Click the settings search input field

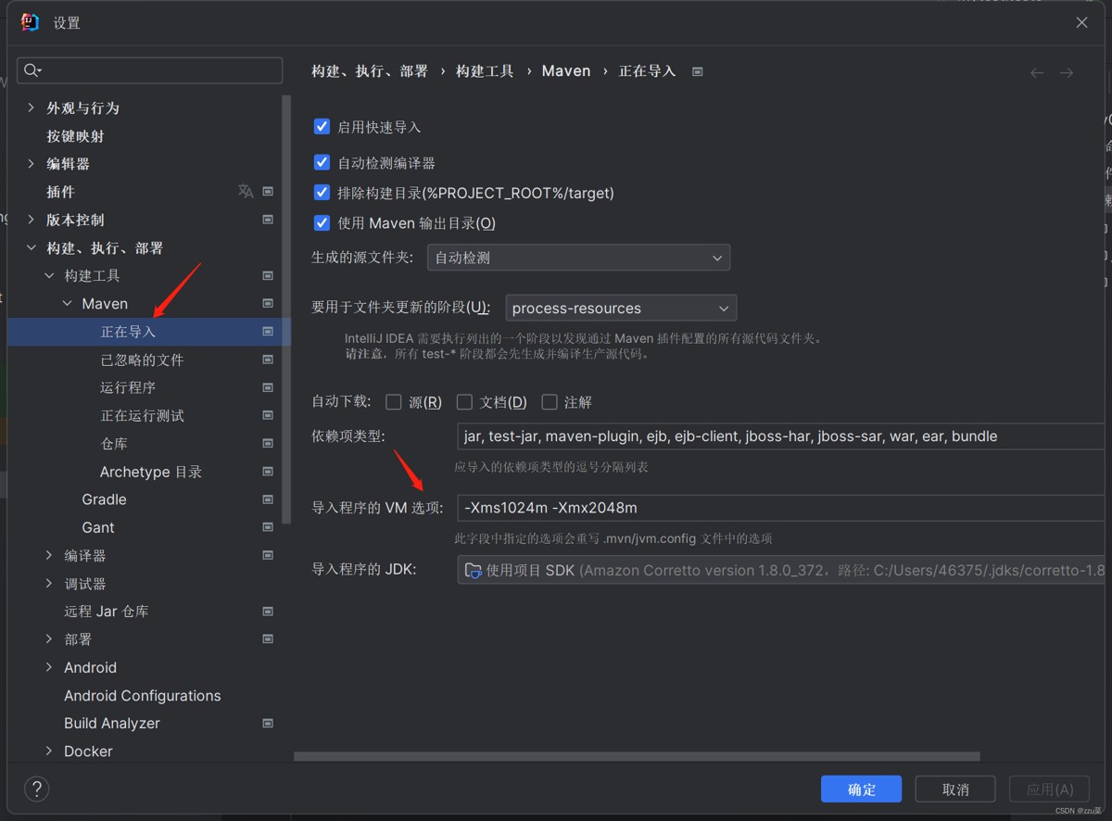click(150, 70)
